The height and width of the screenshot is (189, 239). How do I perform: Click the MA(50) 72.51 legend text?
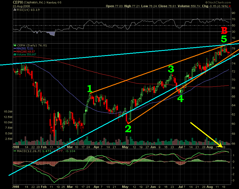click(x=25, y=48)
